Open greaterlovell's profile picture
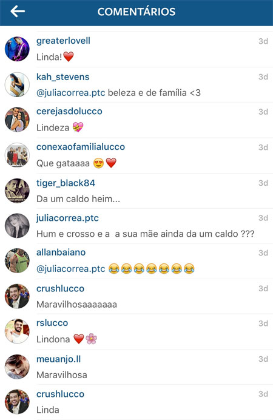The width and height of the screenshot is (273, 420). 17,49
